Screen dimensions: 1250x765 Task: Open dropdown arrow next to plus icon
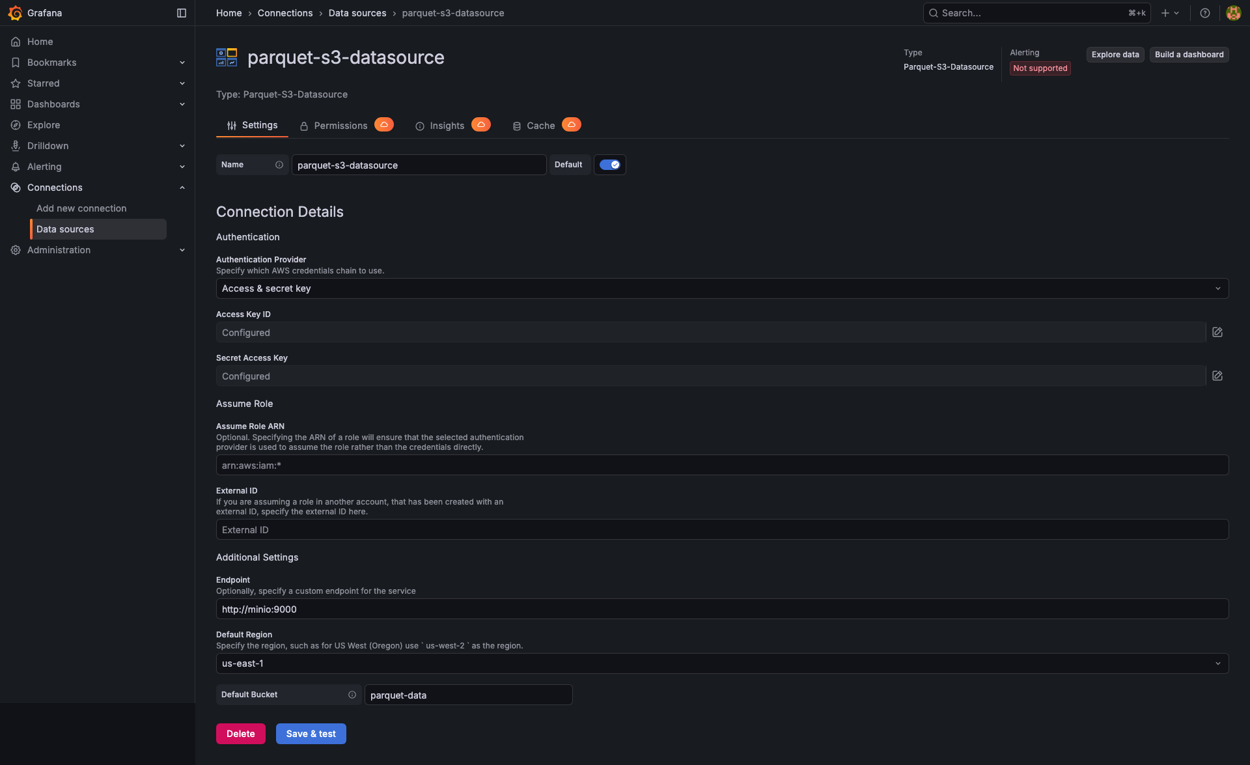(1176, 13)
